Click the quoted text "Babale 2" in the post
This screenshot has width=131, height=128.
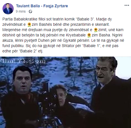pos(28,51)
